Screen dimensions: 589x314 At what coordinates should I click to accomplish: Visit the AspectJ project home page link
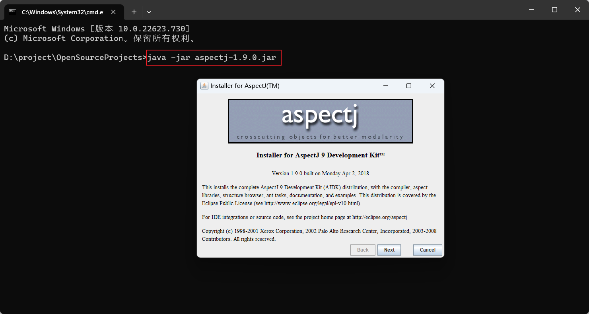click(379, 217)
